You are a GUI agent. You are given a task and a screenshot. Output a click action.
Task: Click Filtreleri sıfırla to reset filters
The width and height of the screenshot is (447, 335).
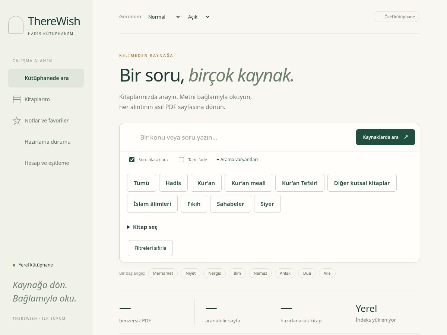[150, 248]
